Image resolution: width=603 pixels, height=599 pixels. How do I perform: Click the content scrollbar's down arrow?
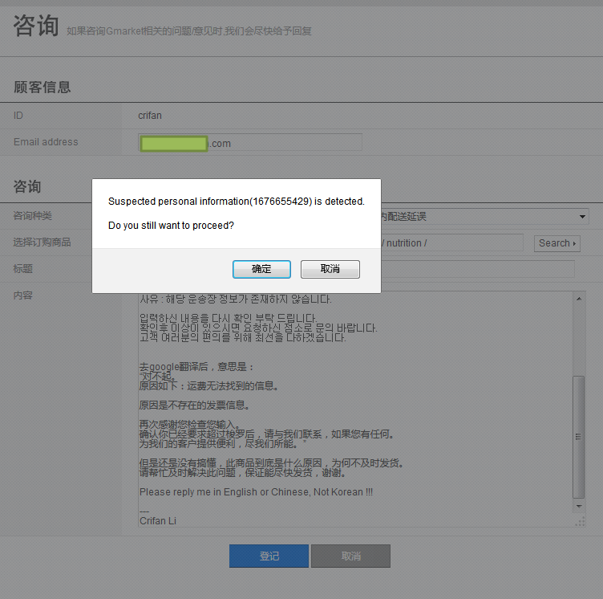580,507
